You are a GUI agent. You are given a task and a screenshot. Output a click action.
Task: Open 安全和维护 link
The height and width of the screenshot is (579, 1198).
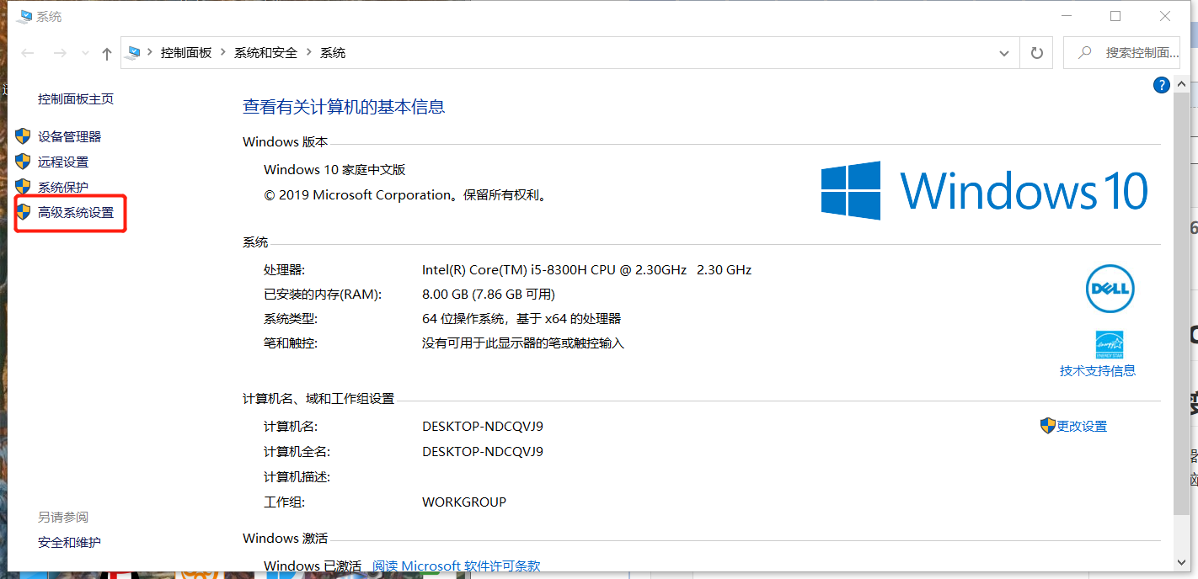click(69, 542)
